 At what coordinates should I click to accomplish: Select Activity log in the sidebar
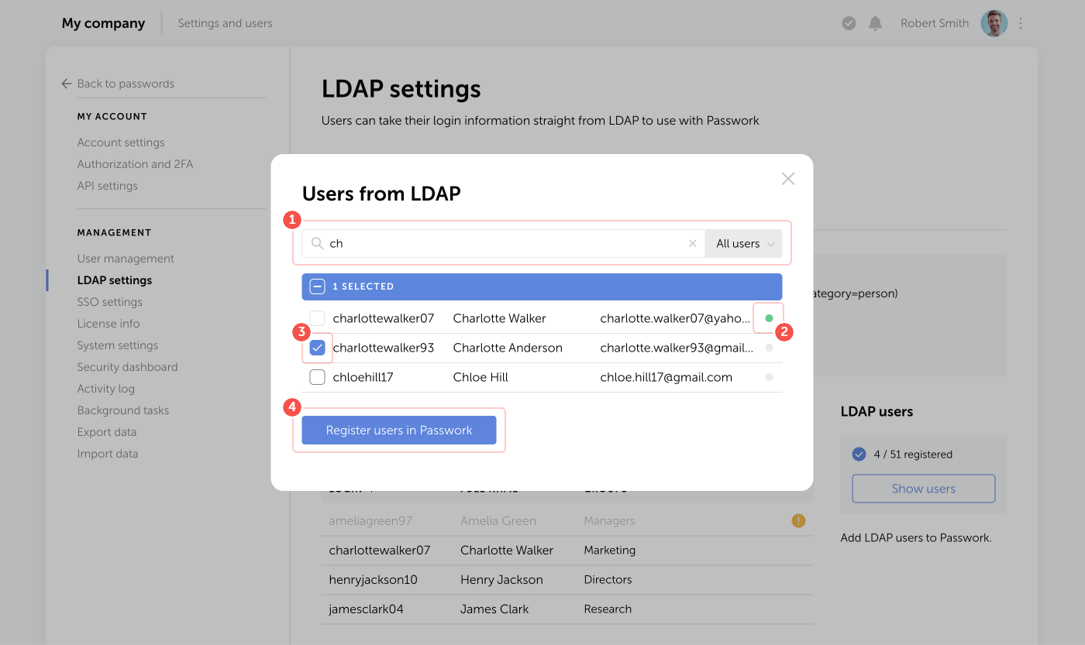coord(106,388)
